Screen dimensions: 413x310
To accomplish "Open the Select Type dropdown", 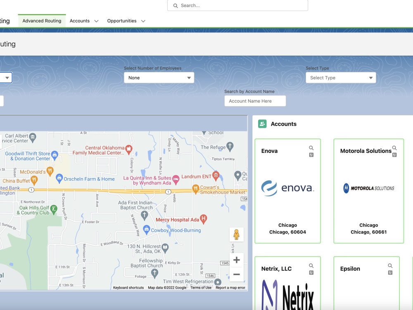I will [x=341, y=78].
